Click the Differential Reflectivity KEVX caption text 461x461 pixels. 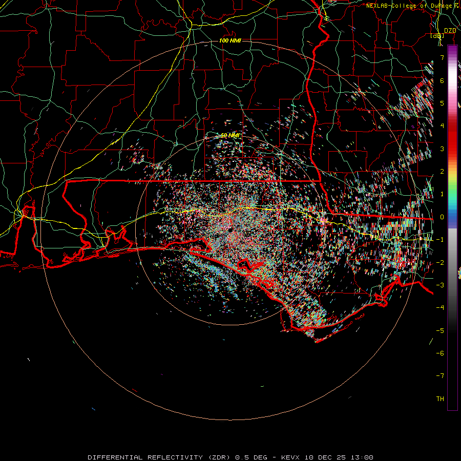coord(230,457)
